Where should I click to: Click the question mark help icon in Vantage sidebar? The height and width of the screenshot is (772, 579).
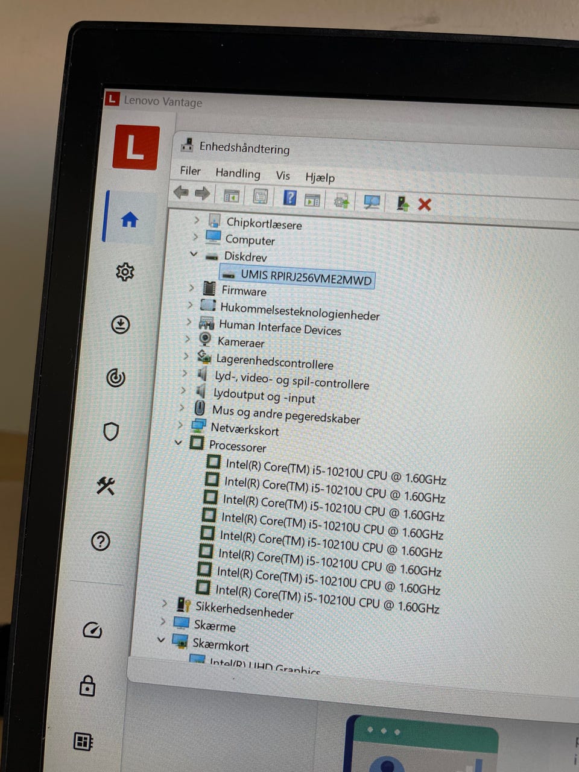pyautogui.click(x=100, y=541)
